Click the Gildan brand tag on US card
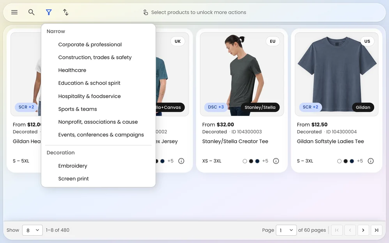The image size is (389, 243). (363, 107)
